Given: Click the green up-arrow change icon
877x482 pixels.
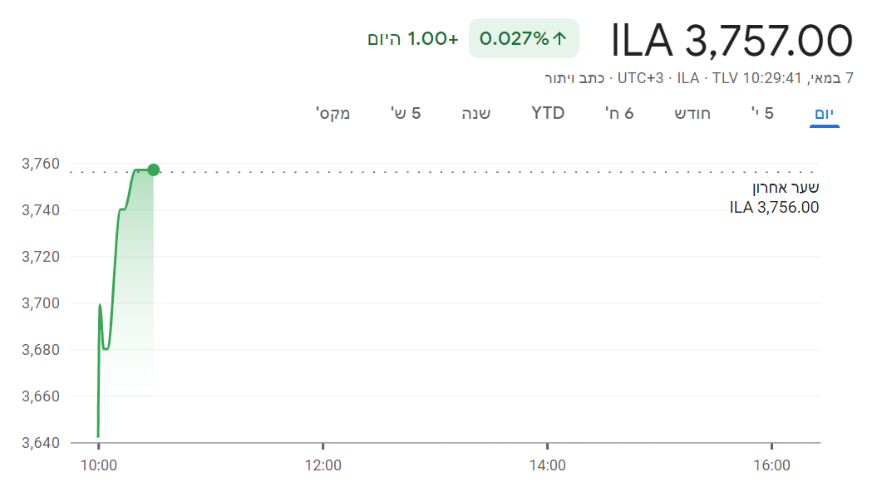Looking at the screenshot, I should tap(560, 38).
